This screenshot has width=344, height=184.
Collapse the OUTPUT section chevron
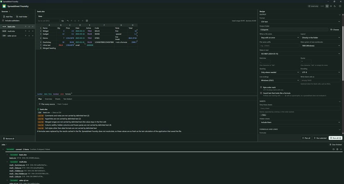340,15
